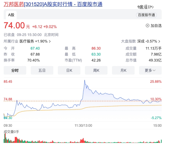The image size is (169, 146).
Task: Open the 所属行业 chevron arrow
Action: coord(50,41)
